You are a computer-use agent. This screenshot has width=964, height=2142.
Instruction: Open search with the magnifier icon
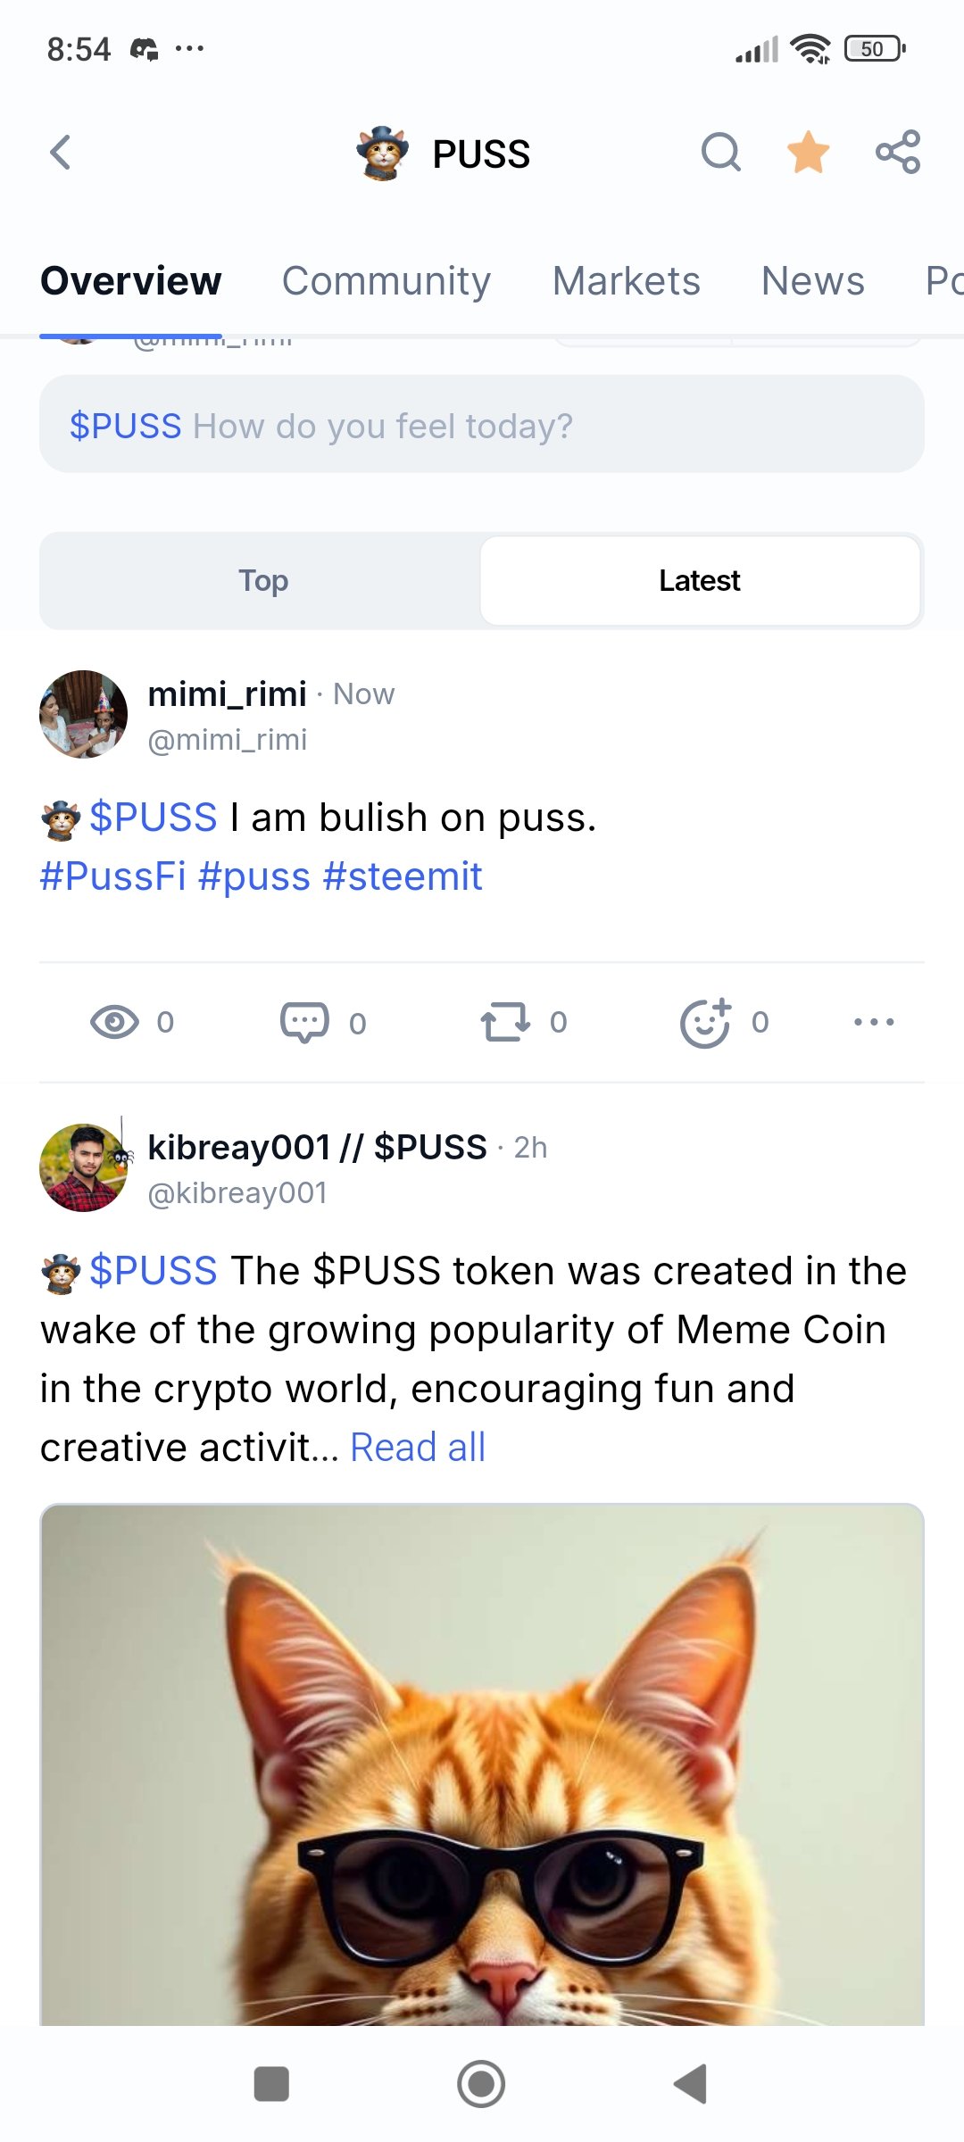(721, 153)
